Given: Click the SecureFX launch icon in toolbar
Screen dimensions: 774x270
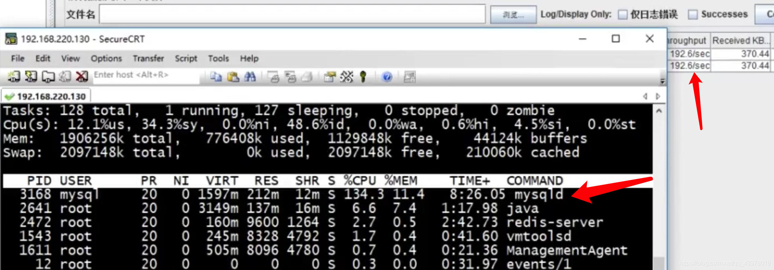Looking at the screenshot, I should pyautogui.click(x=410, y=77).
